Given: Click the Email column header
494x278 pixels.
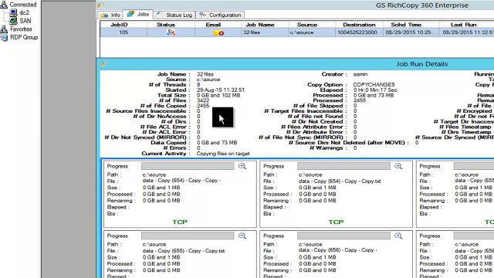Looking at the screenshot, I should 218,25.
